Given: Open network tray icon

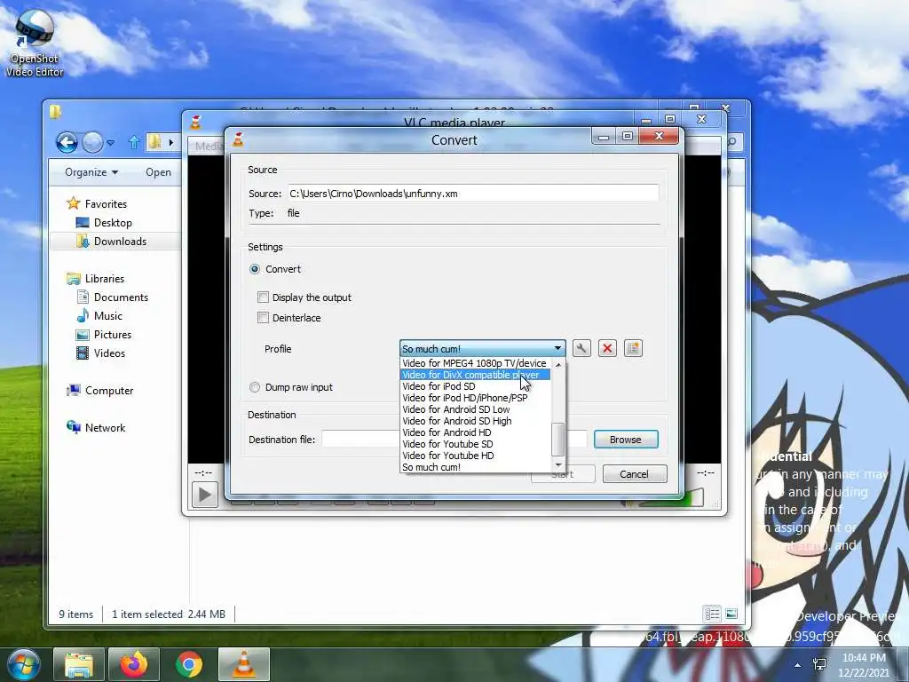Looking at the screenshot, I should [x=819, y=664].
